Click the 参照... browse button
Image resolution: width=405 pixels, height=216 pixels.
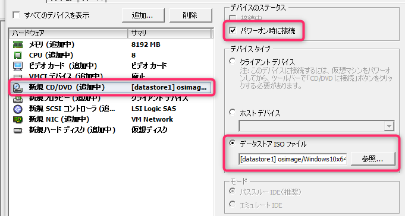[x=373, y=159]
